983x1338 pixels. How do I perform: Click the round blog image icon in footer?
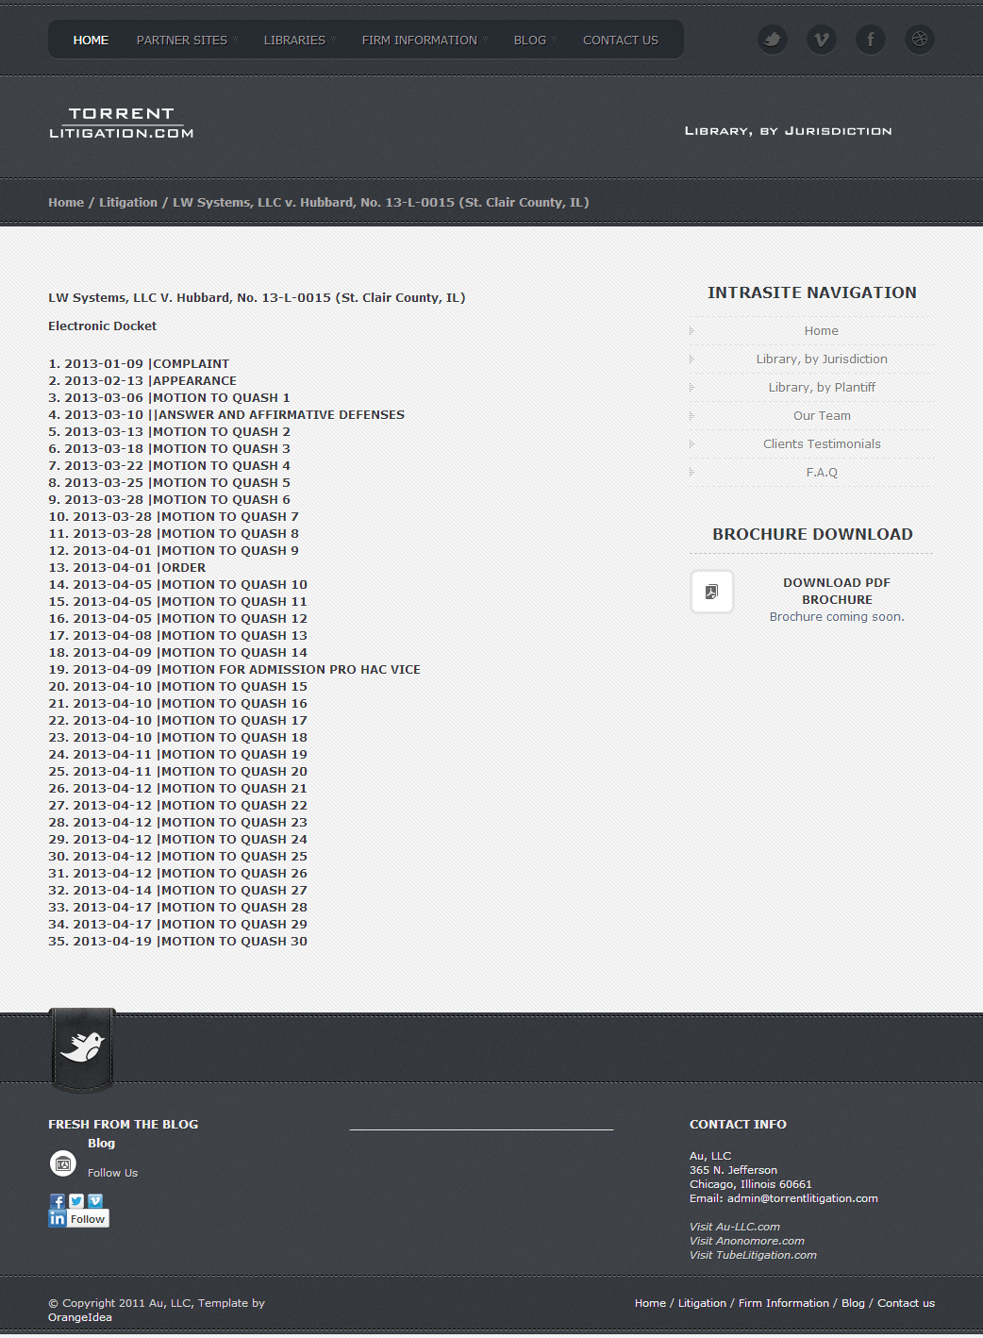click(x=63, y=1163)
